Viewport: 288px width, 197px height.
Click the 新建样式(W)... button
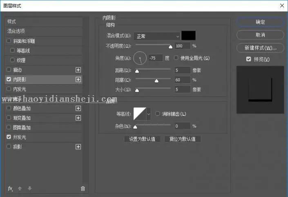click(260, 48)
